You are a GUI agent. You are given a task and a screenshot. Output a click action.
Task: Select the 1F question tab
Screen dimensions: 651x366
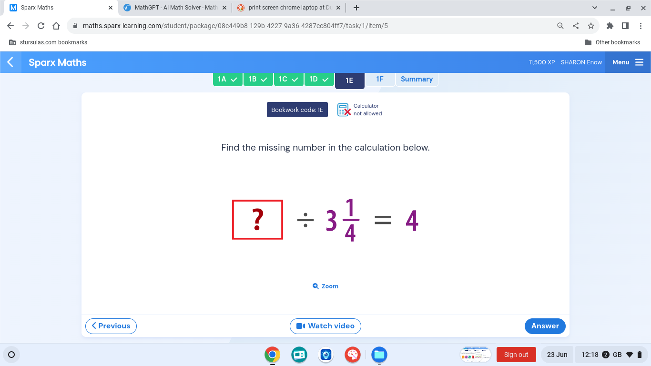(380, 79)
